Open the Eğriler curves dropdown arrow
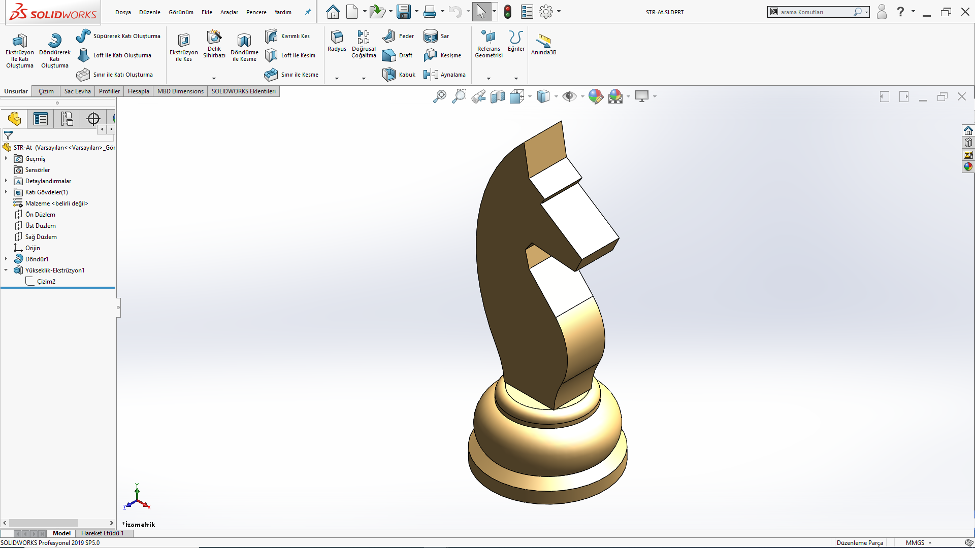 click(x=516, y=79)
